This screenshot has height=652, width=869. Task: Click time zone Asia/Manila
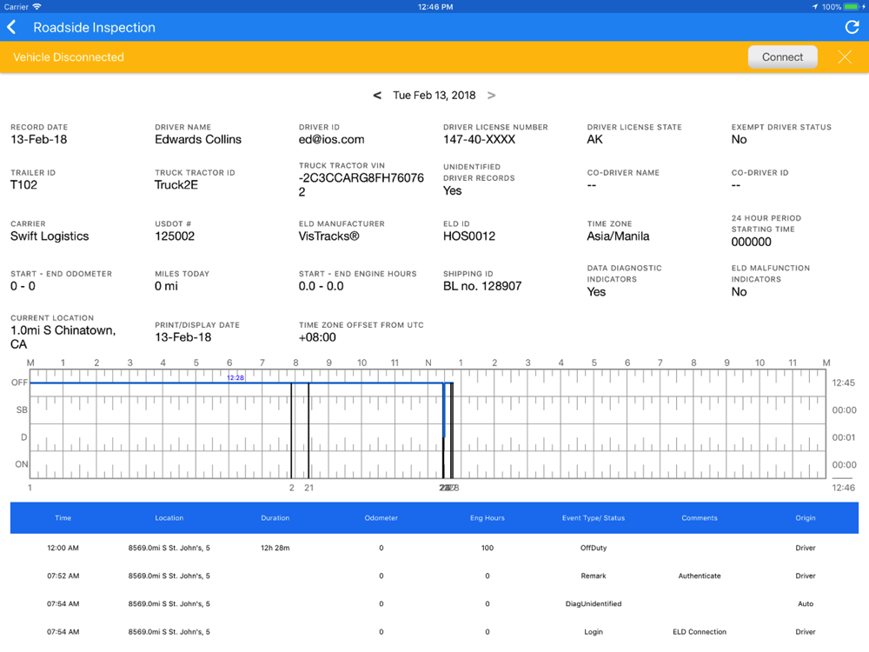coord(618,236)
